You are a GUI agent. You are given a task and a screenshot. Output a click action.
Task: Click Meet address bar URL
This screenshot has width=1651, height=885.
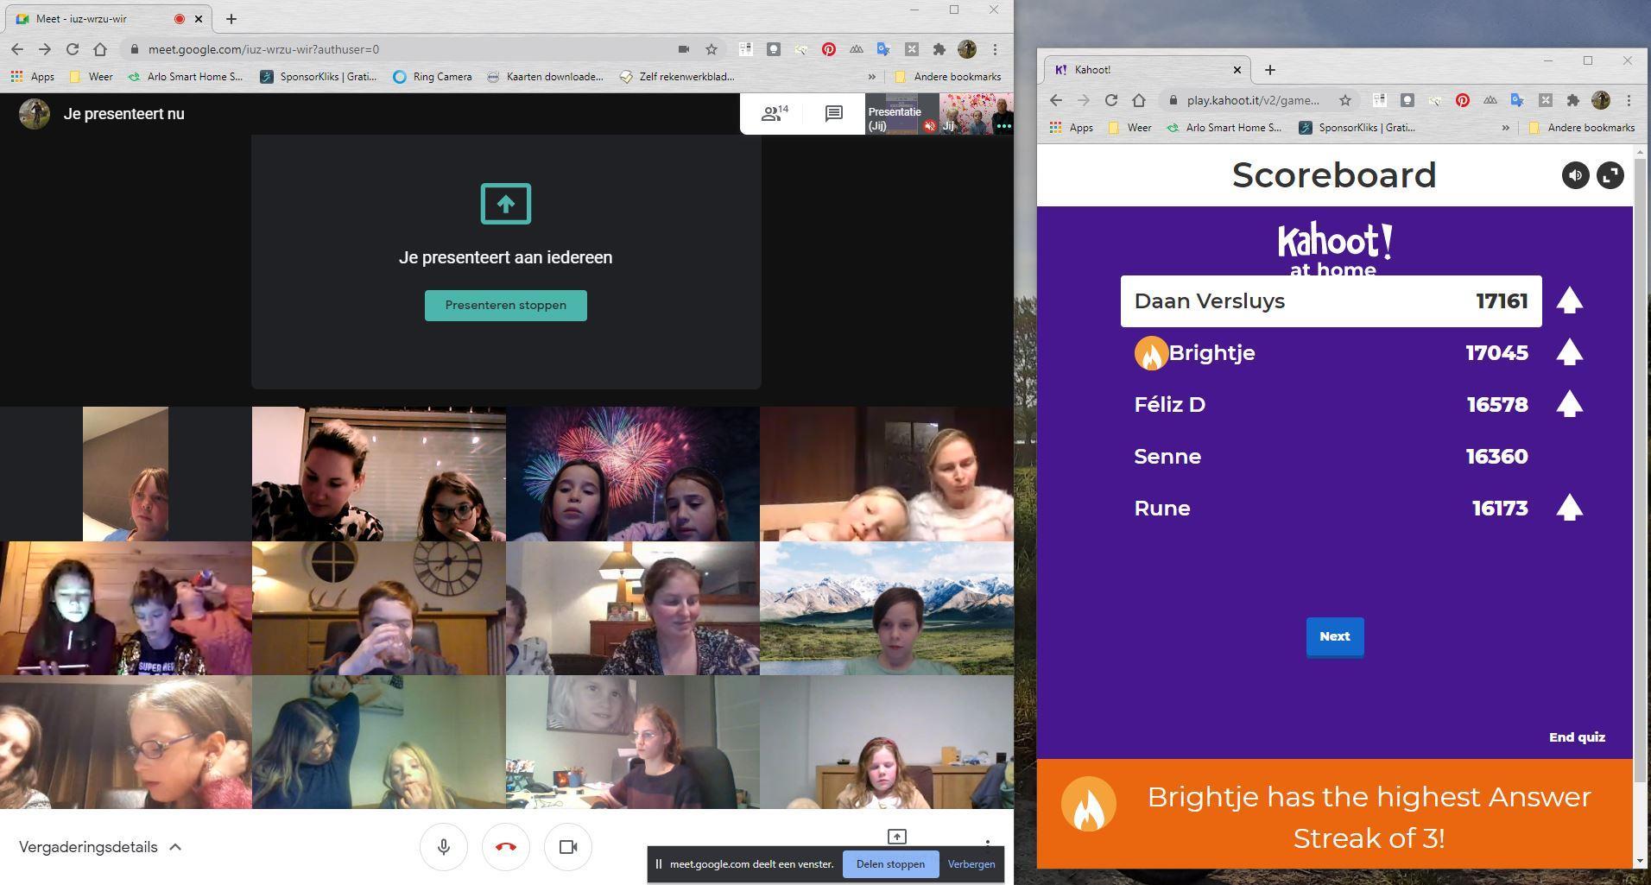263,49
